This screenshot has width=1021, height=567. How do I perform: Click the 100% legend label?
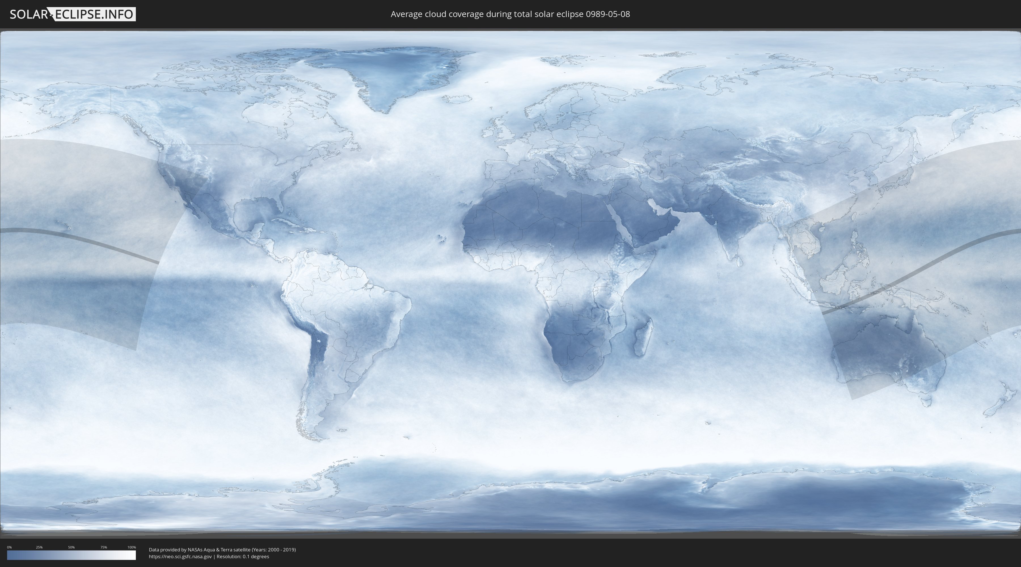point(132,547)
